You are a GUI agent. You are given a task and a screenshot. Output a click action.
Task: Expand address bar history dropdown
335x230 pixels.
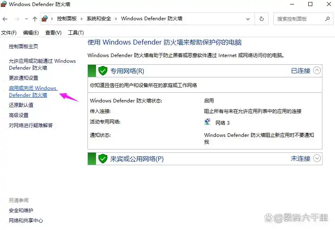tap(248, 19)
